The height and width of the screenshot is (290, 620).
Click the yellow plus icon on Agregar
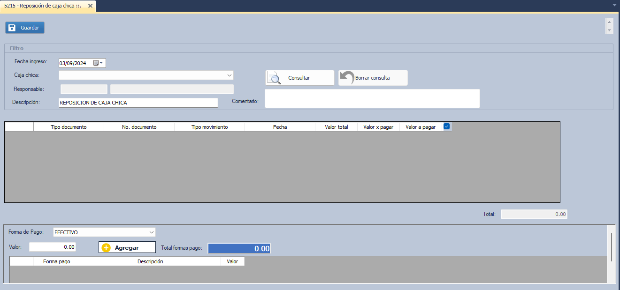[x=106, y=248]
